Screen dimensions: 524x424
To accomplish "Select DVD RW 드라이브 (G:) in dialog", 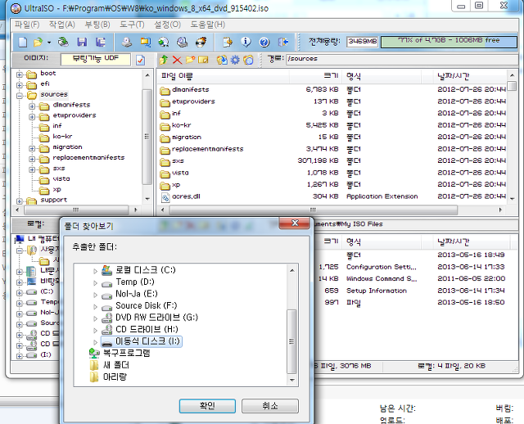I will pos(156,318).
